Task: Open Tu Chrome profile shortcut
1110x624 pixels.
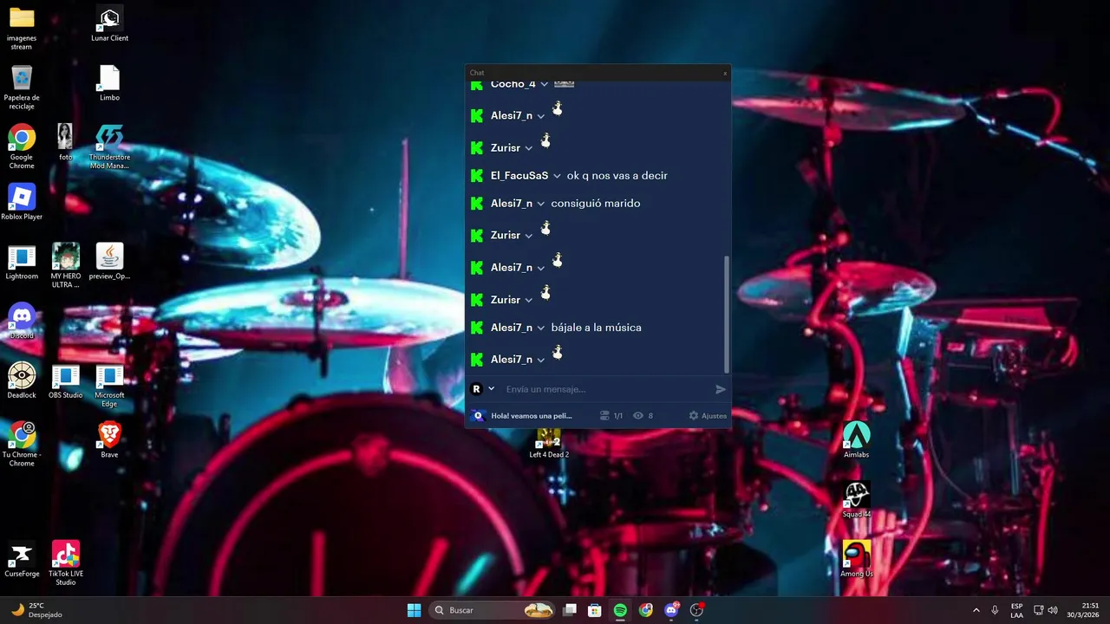Action: pos(22,444)
